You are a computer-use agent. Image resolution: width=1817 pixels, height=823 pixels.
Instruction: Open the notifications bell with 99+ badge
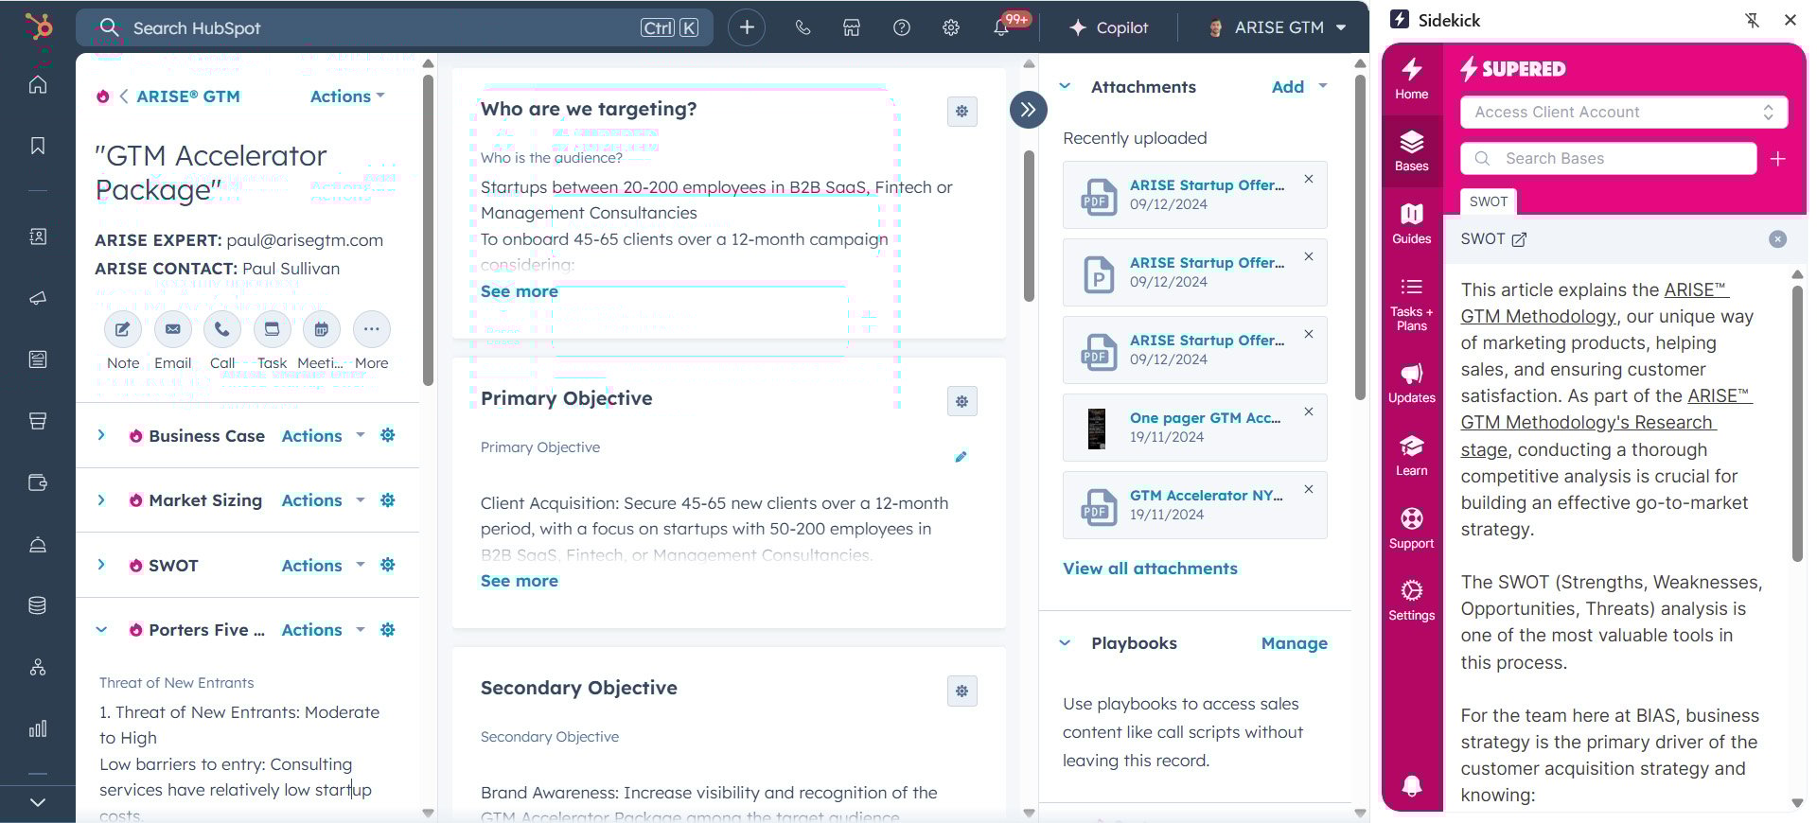(1001, 27)
